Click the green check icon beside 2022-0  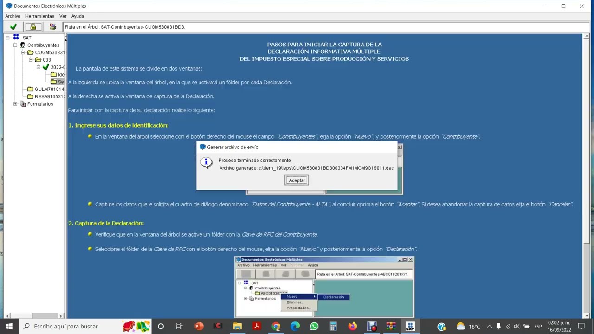pyautogui.click(x=45, y=67)
